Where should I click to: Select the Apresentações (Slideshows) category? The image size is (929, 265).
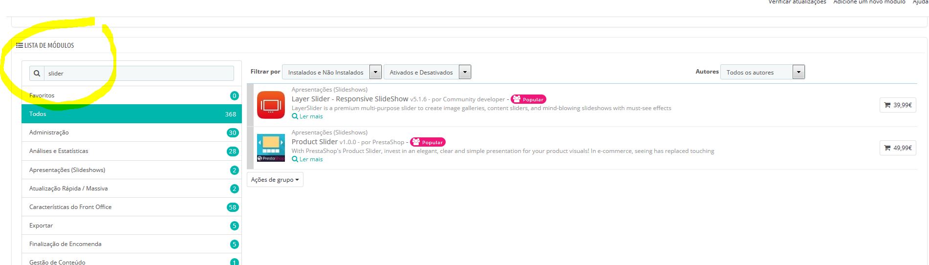(x=131, y=170)
